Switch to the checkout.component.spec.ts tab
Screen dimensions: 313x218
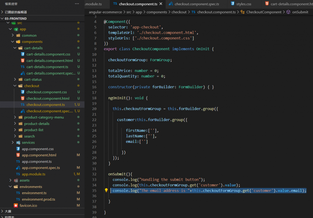tap(197, 4)
